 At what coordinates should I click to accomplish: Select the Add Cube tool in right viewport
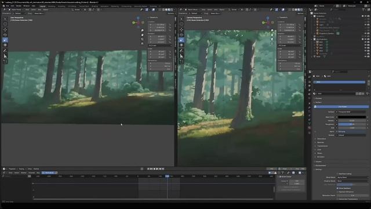181,62
